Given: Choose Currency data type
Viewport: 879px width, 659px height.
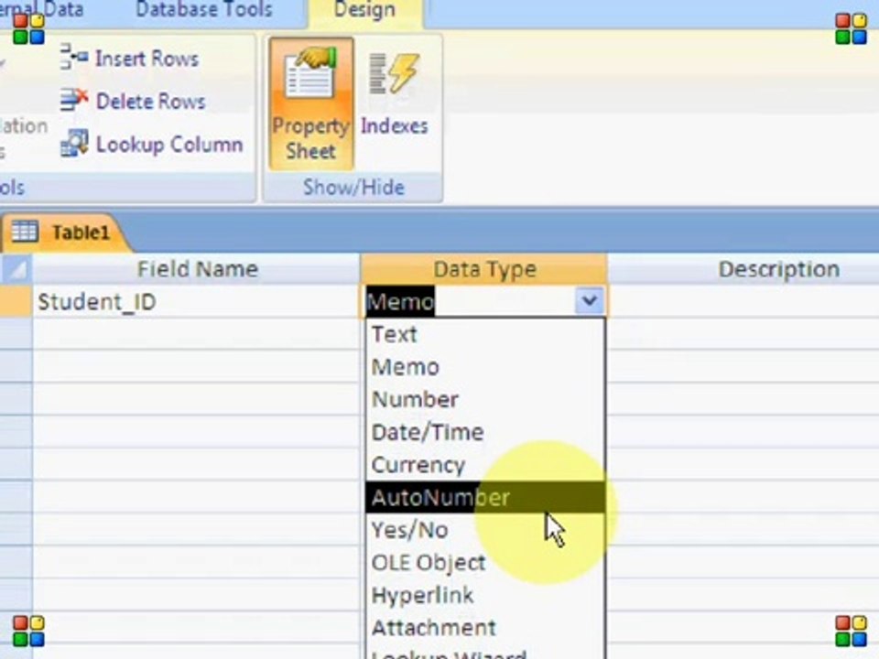Looking at the screenshot, I should (485, 465).
